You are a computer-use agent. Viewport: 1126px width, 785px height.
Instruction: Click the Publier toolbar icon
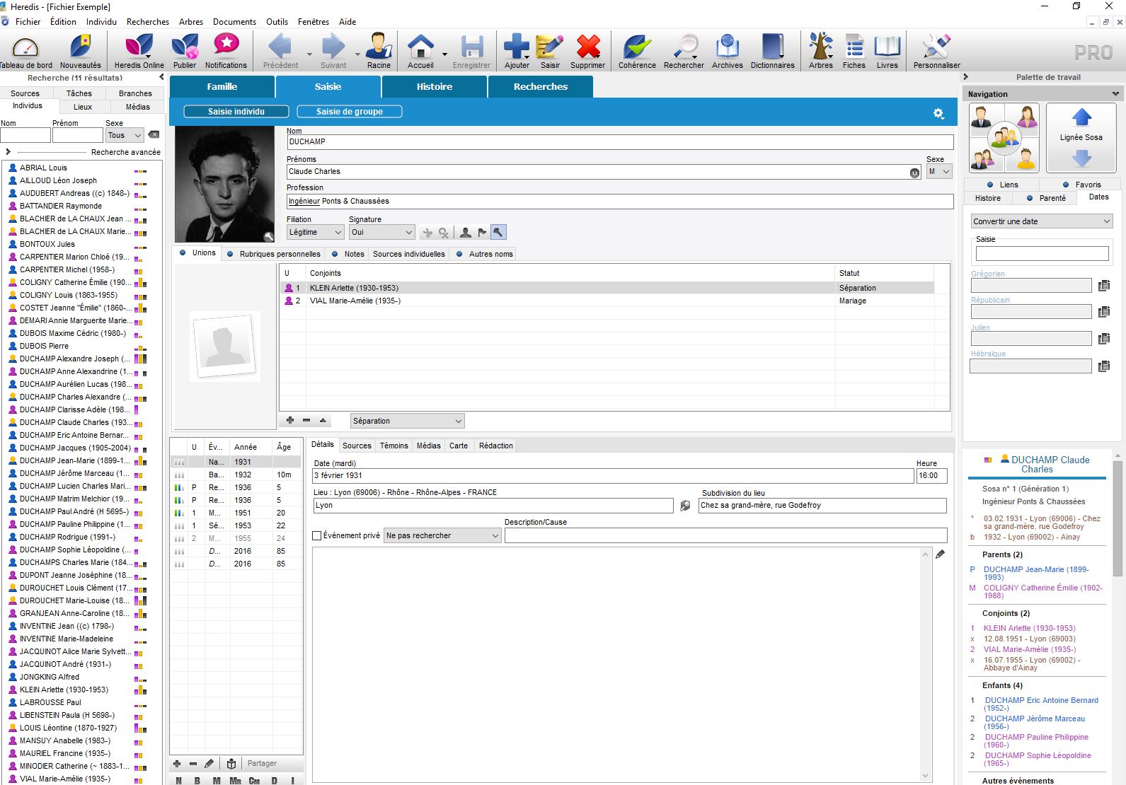pyautogui.click(x=185, y=52)
